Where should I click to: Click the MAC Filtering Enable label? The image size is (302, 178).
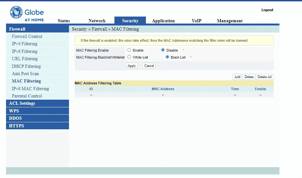point(92,50)
